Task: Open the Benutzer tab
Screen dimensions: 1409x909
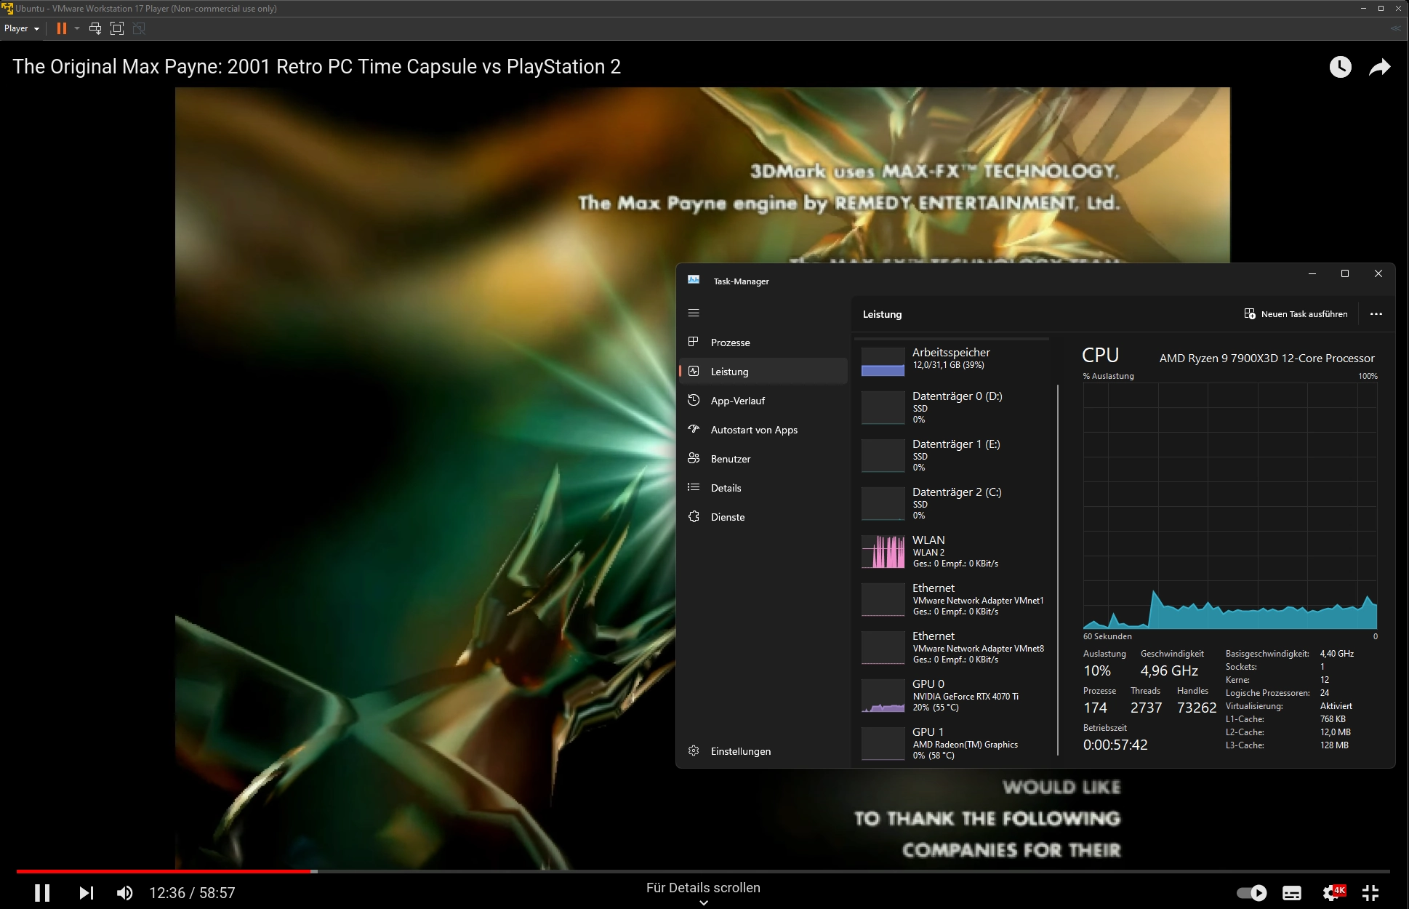Action: [763, 459]
